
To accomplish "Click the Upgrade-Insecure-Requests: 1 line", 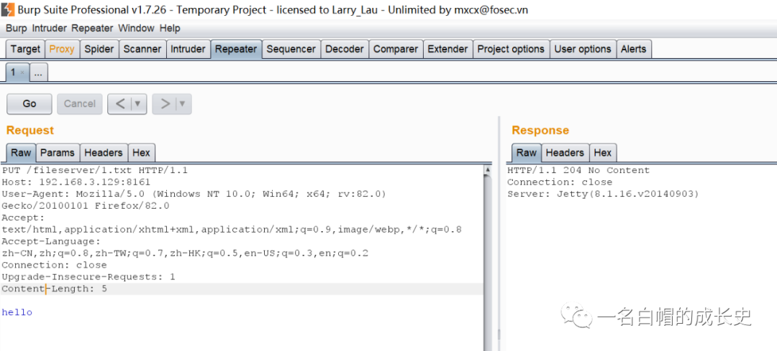I will pyautogui.click(x=88, y=277).
